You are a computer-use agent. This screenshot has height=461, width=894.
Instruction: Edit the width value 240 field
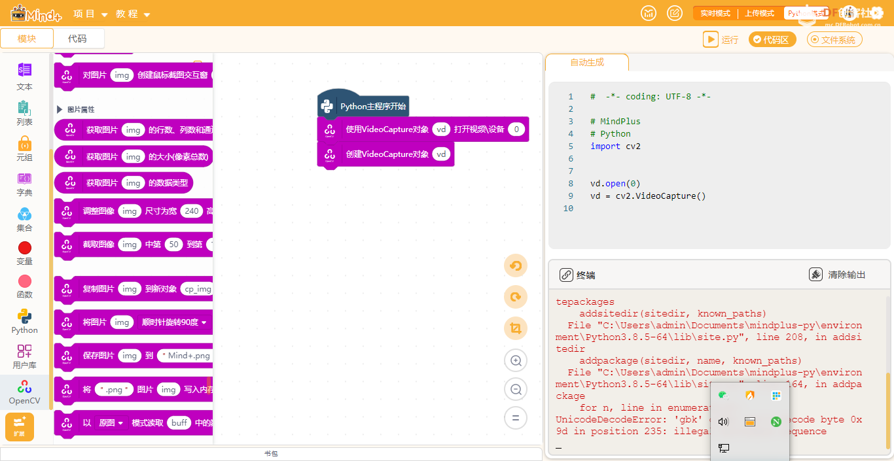point(192,211)
